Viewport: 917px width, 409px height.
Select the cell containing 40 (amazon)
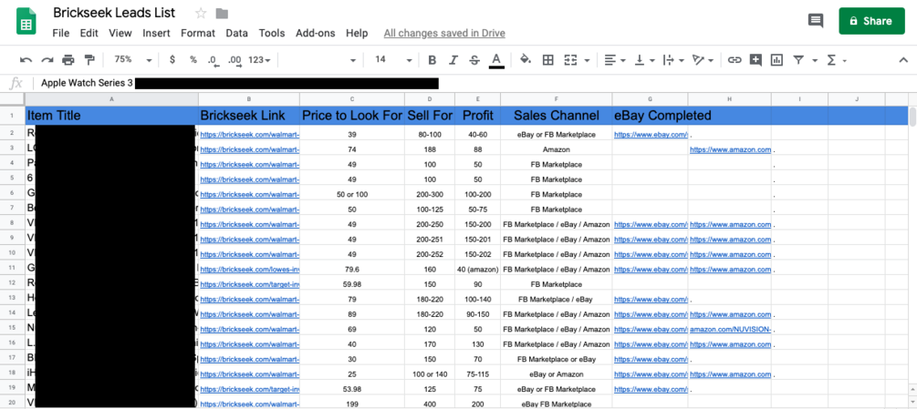[478, 270]
